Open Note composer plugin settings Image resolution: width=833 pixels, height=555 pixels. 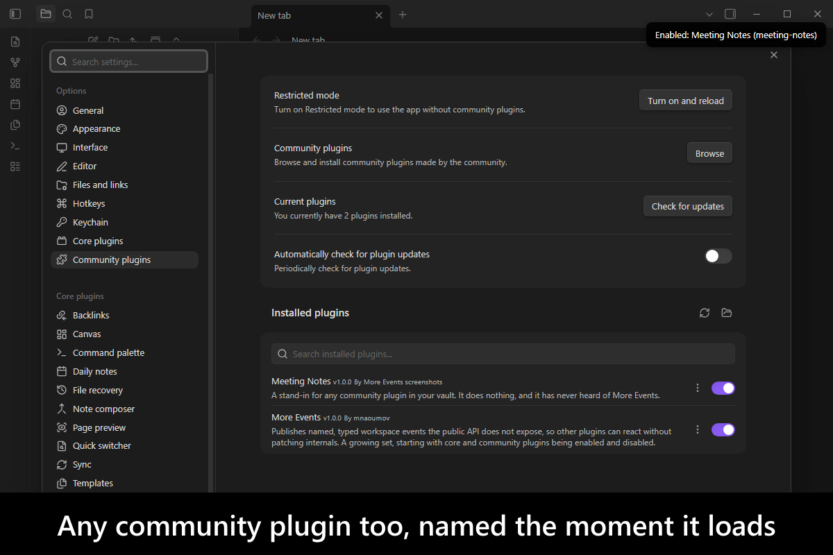tap(124, 409)
